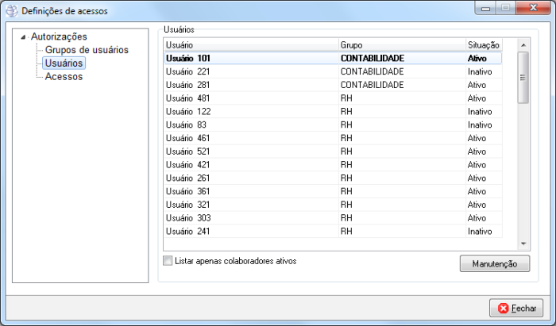Image resolution: width=556 pixels, height=326 pixels.
Task: Open Acessos in the tree
Action: pyautogui.click(x=64, y=77)
